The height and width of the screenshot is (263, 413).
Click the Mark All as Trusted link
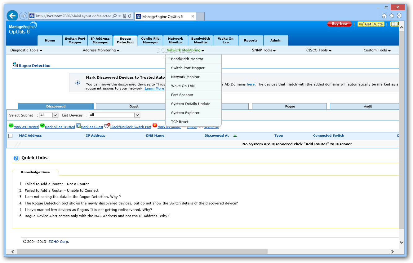click(x=60, y=127)
